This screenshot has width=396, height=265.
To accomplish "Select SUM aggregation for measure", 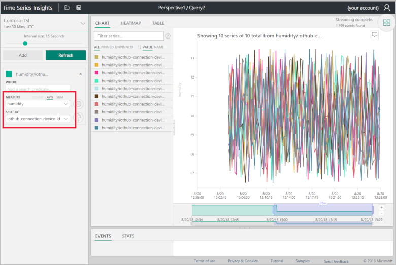I will (x=60, y=97).
